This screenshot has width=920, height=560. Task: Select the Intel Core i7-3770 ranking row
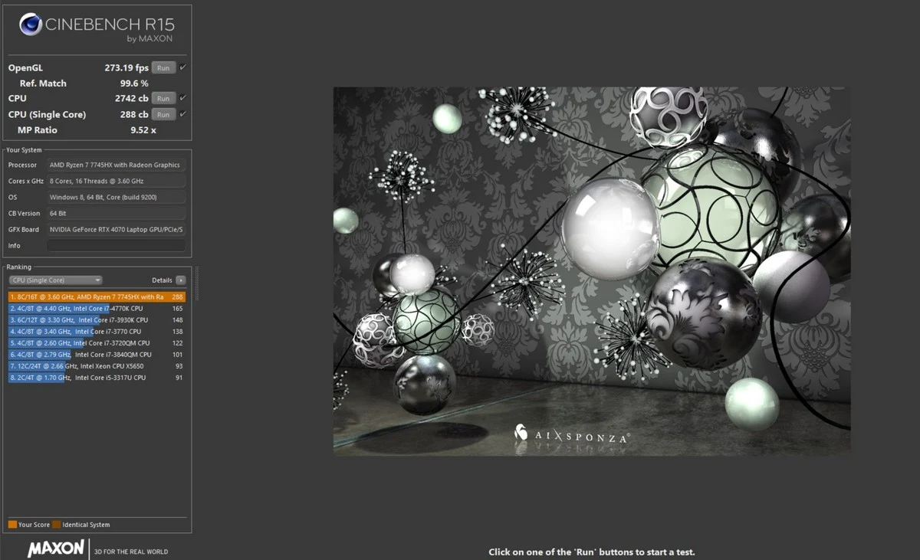(97, 331)
